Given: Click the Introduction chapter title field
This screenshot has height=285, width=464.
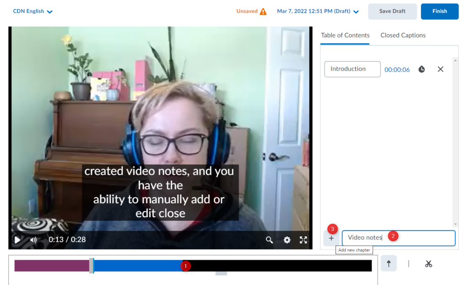Looking at the screenshot, I should [x=352, y=69].
